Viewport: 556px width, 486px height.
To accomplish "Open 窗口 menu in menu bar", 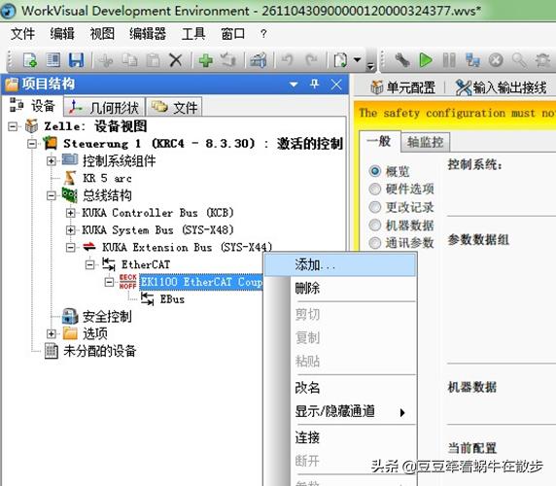I will point(233,34).
